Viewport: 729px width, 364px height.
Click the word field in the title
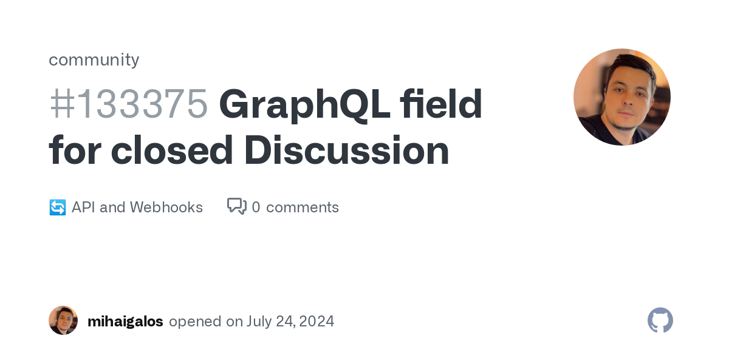click(441, 104)
